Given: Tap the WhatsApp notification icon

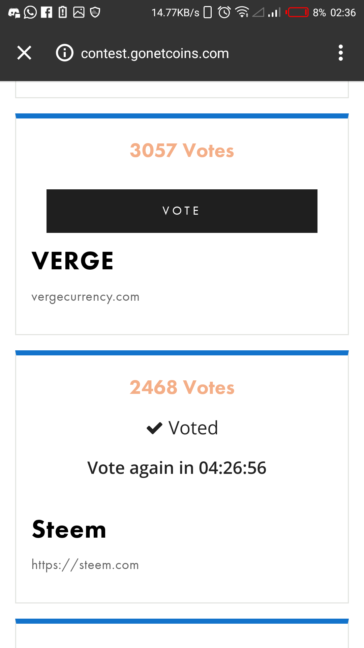Looking at the screenshot, I should pos(30,12).
